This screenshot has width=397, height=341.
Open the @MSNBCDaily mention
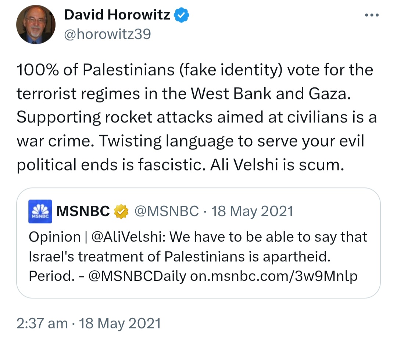(137, 276)
